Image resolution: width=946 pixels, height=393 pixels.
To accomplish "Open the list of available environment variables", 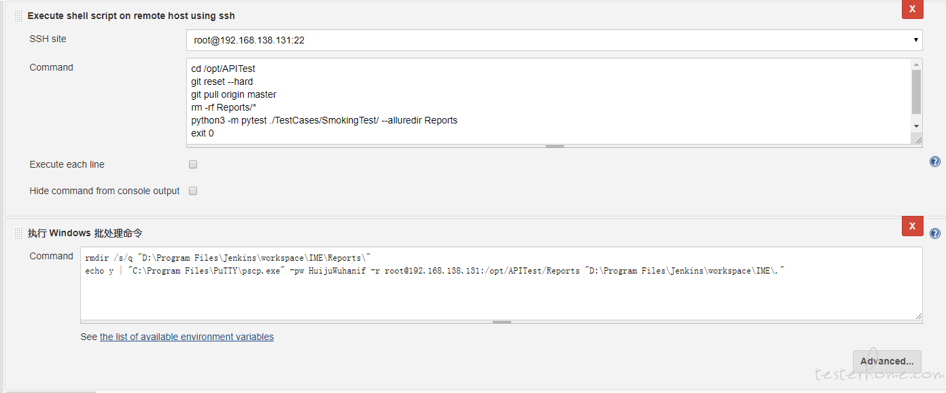I will 187,337.
